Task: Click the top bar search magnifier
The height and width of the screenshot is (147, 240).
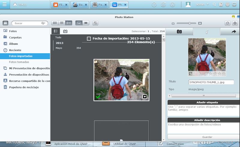Action: [x=214, y=5]
